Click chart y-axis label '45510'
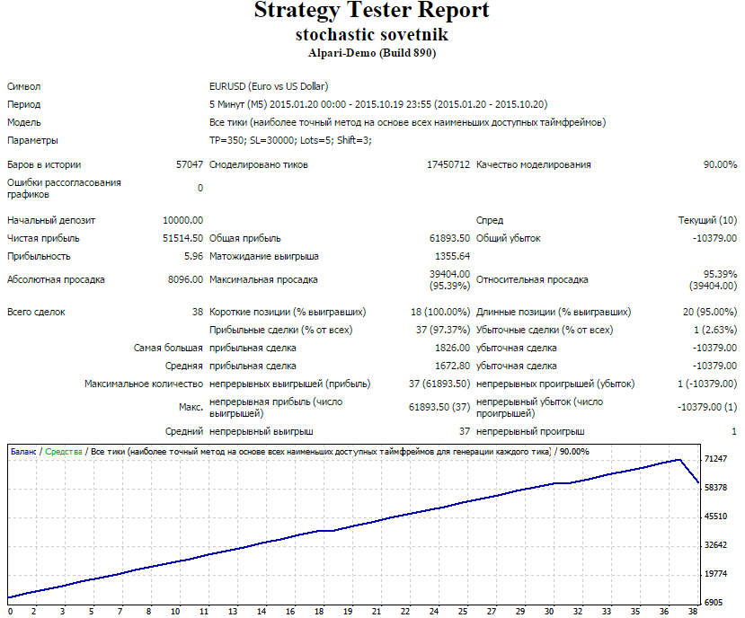Screen dimensions: 745x618 (715, 516)
